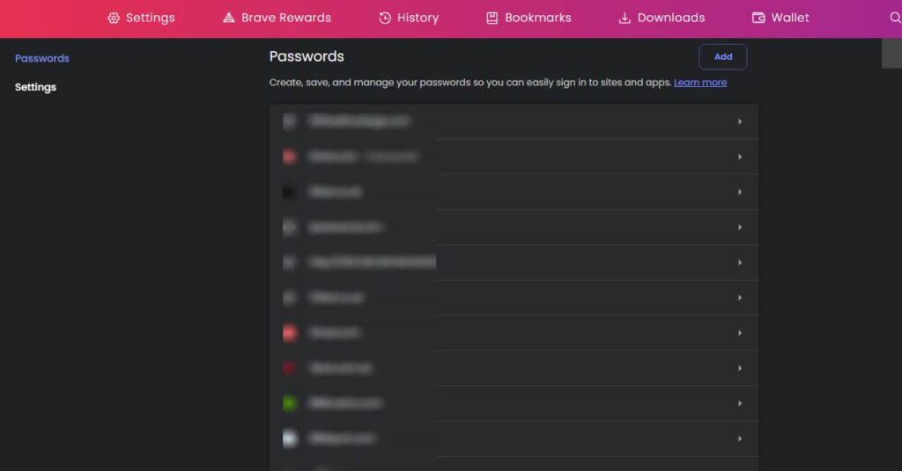Open the Brave Rewards tab label
The image size is (902, 471).
(286, 18)
